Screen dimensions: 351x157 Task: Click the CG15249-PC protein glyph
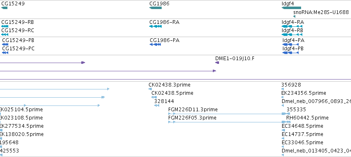click(5, 53)
